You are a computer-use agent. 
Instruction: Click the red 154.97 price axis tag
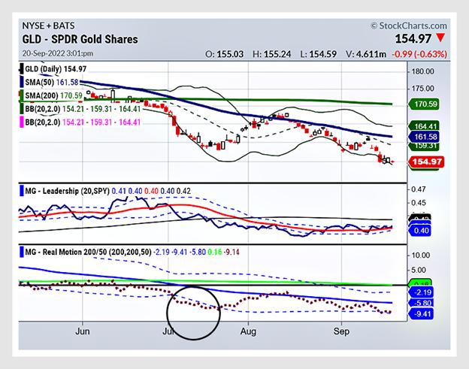coord(426,162)
